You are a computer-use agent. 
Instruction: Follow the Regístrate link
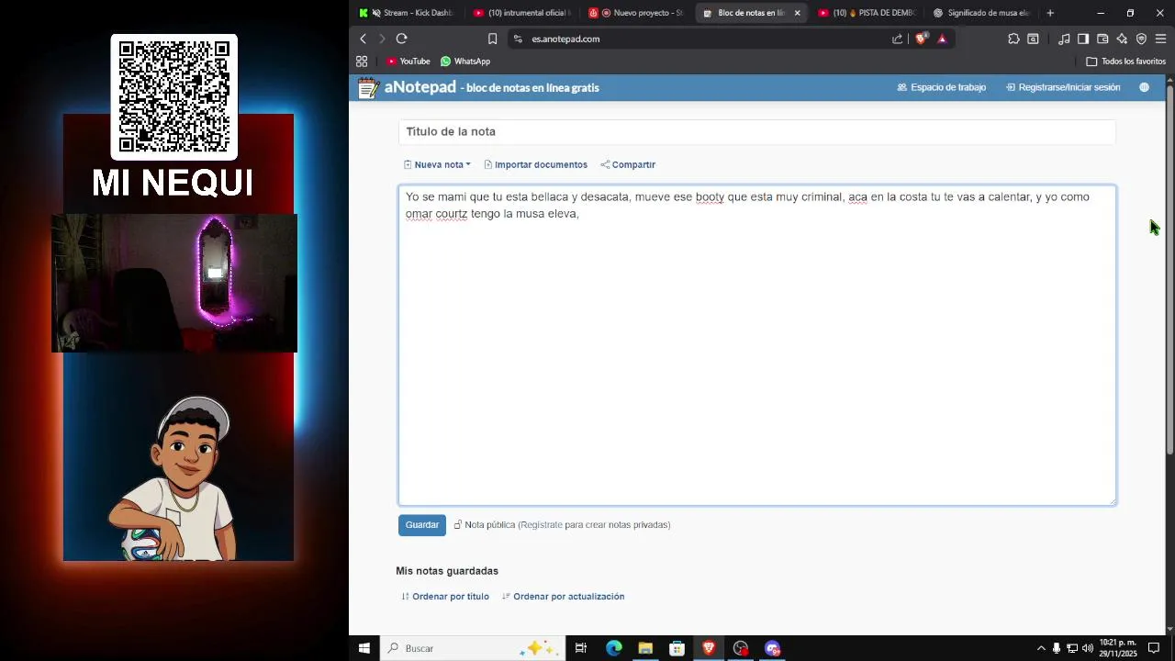[542, 525]
